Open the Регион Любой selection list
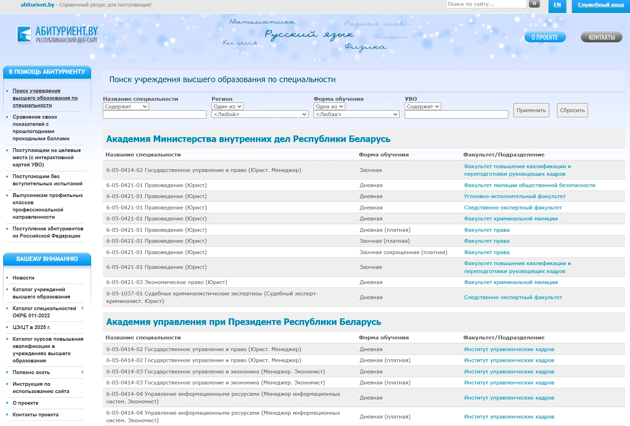Screen dimensions: 630x426 click(x=260, y=114)
